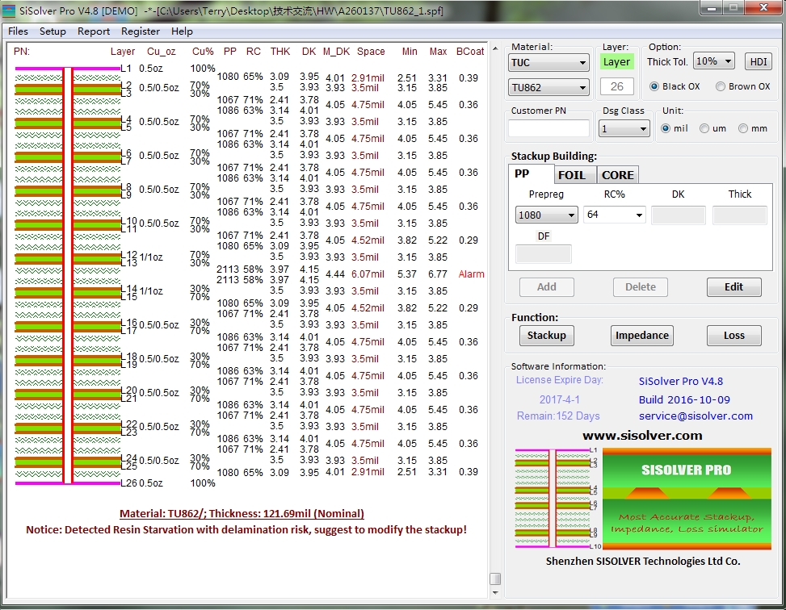Open the TUC material dropdown
This screenshot has width=786, height=610.
click(x=549, y=63)
